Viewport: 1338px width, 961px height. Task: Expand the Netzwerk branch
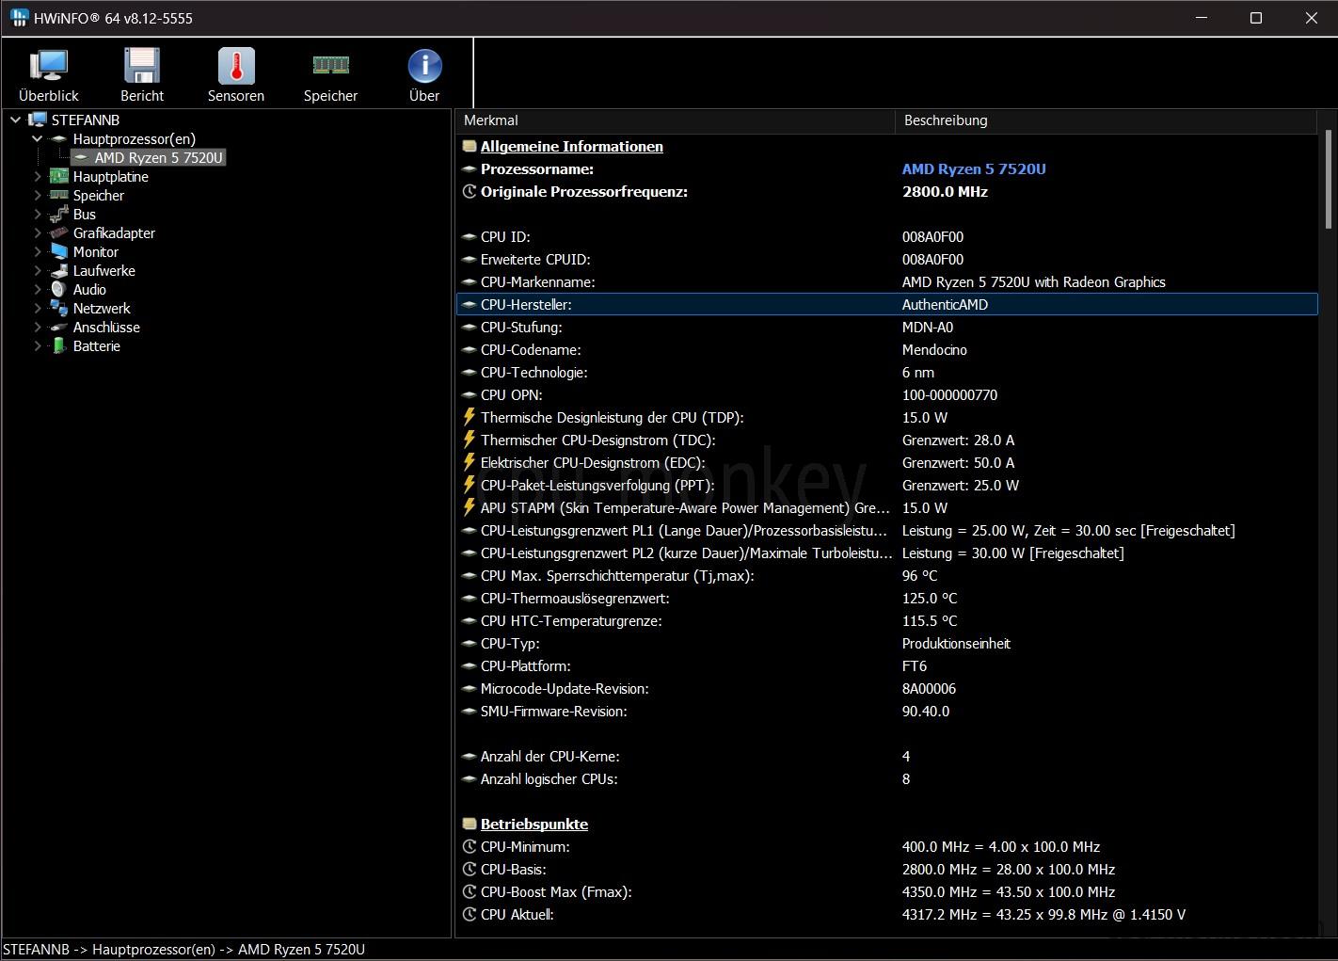tap(38, 309)
